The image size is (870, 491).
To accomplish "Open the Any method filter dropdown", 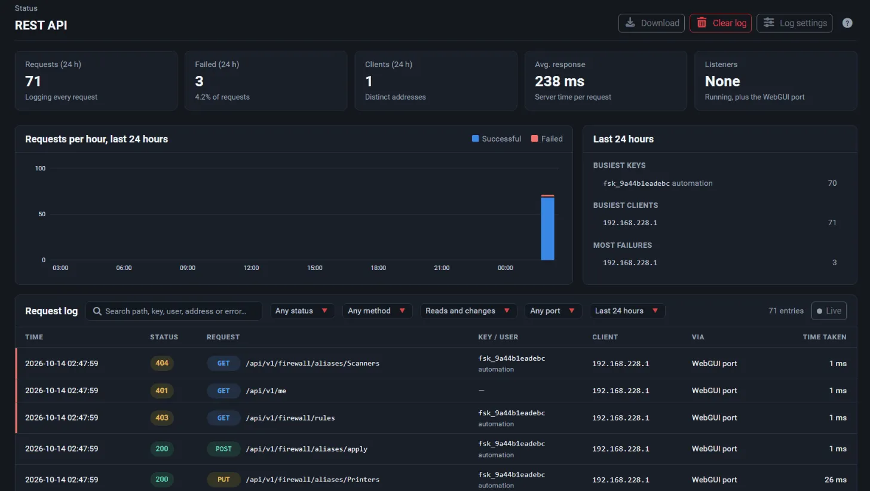I will point(377,311).
